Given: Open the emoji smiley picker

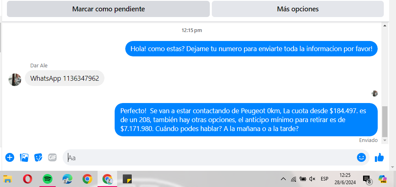Looking at the screenshot, I should click(x=361, y=157).
